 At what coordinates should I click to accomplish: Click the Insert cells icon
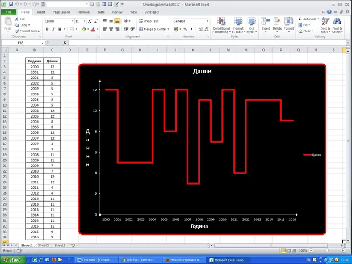coord(265,22)
